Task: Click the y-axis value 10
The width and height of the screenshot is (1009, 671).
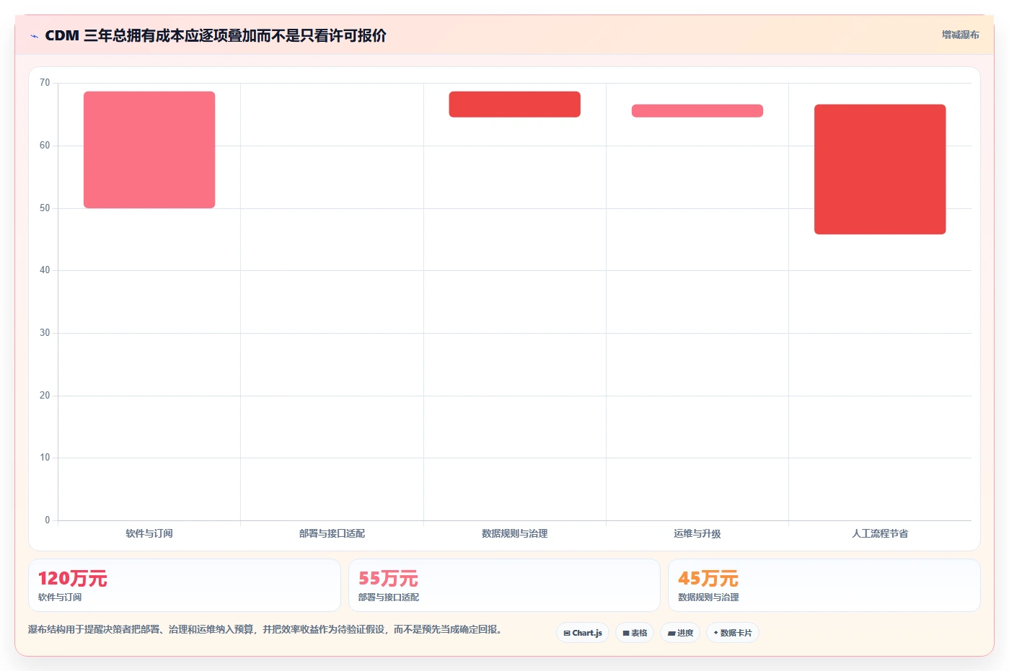Action: [45, 458]
